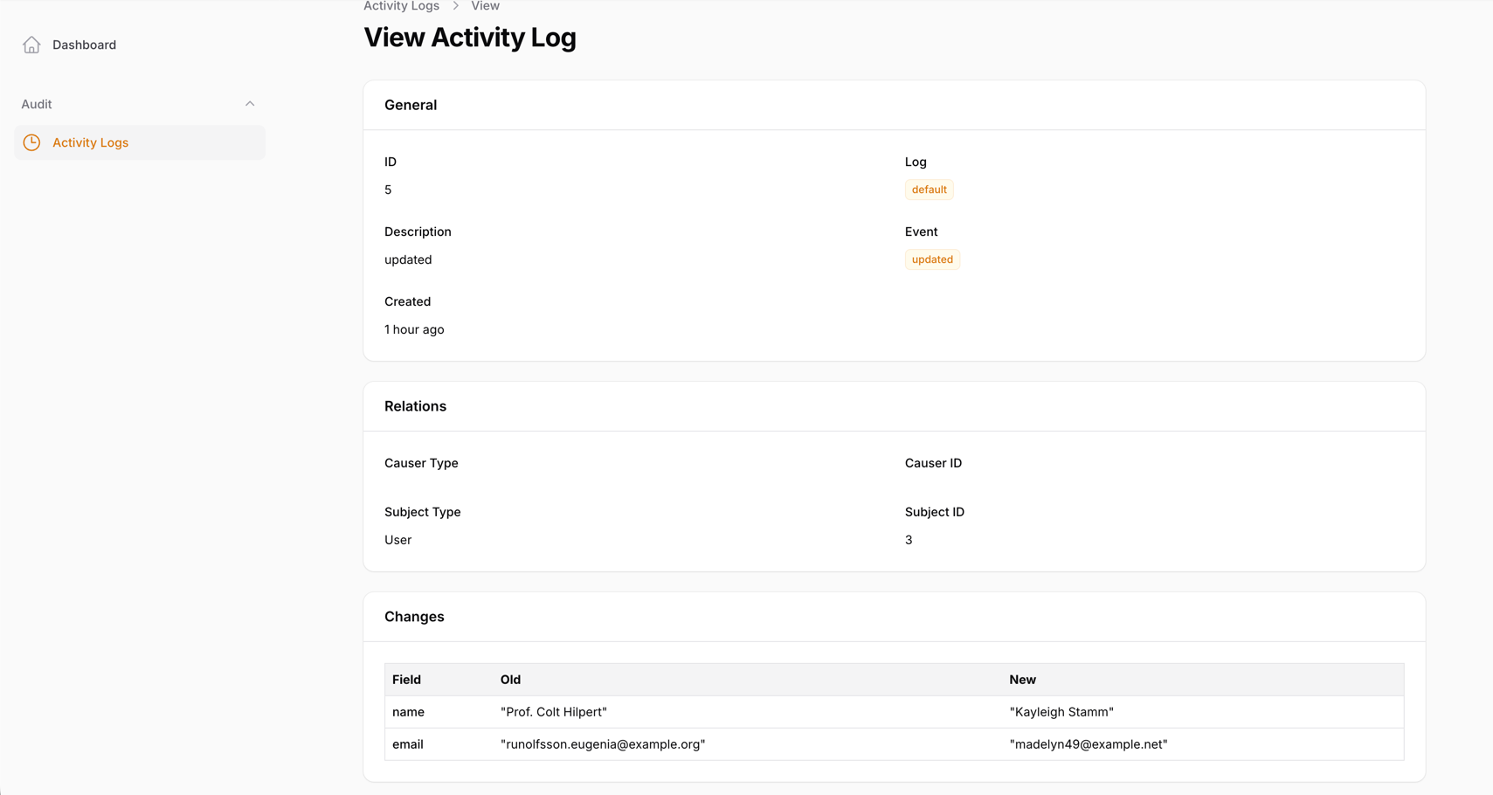1493x795 pixels.
Task: Click the default log badge
Action: 929,189
